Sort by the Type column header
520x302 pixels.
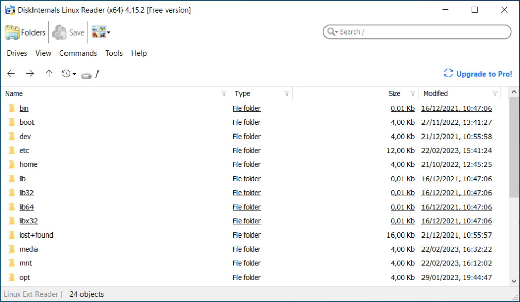tap(242, 94)
